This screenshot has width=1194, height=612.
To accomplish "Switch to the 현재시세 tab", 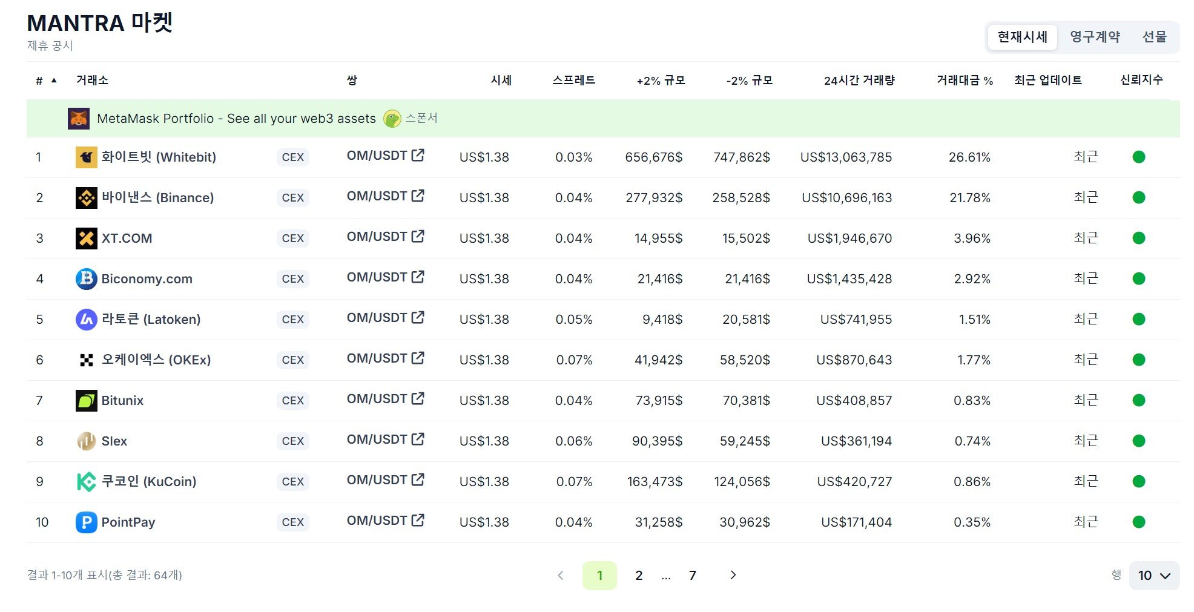I will click(1022, 37).
